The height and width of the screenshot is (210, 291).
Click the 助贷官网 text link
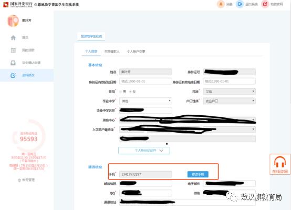(x=276, y=4)
